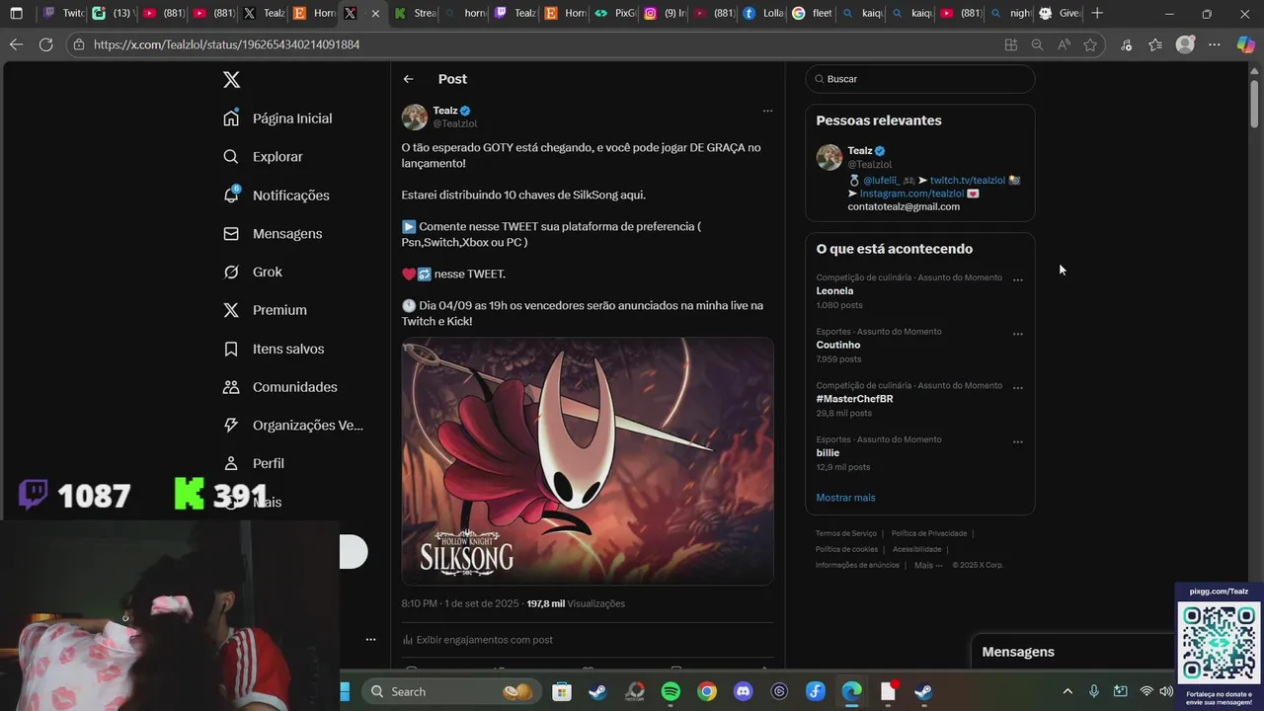Image resolution: width=1264 pixels, height=711 pixels.
Task: Reload the page with refresh button
Action: (45, 44)
